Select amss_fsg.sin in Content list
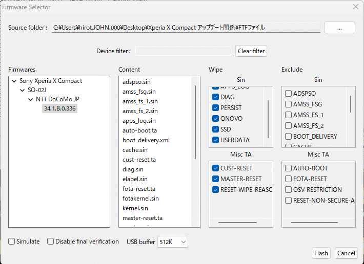364x264 pixels. click(139, 92)
